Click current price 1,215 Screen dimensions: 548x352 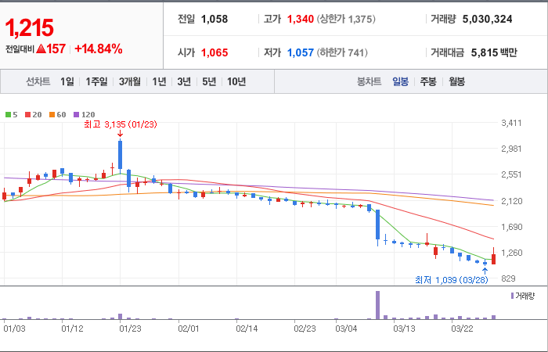[29, 28]
